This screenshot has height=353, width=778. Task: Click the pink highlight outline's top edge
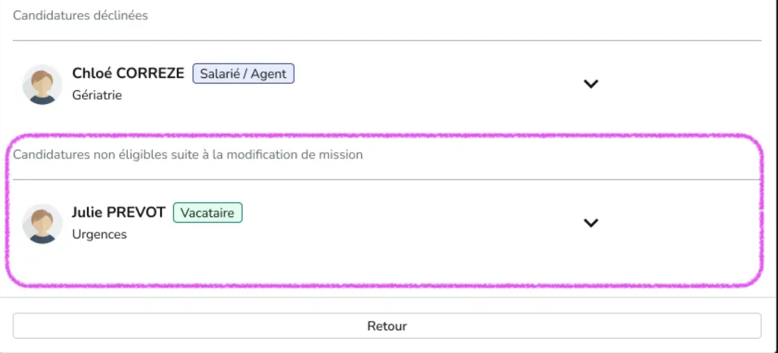click(387, 136)
